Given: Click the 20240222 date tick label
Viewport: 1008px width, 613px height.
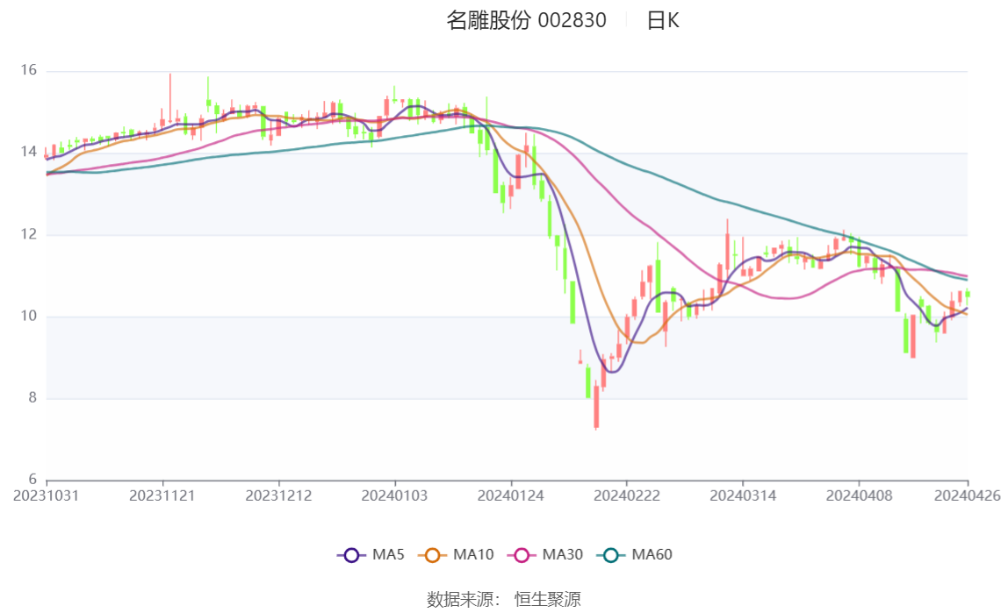Looking at the screenshot, I should (627, 495).
